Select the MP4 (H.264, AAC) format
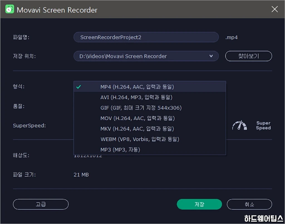 150,87
